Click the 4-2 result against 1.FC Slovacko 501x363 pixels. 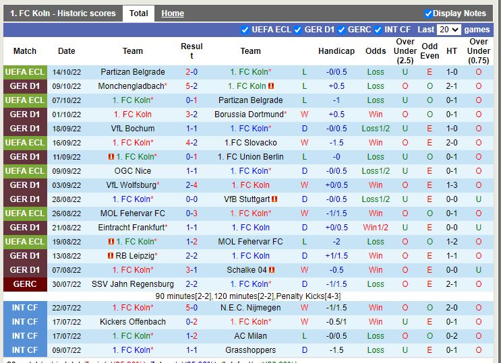click(x=191, y=143)
